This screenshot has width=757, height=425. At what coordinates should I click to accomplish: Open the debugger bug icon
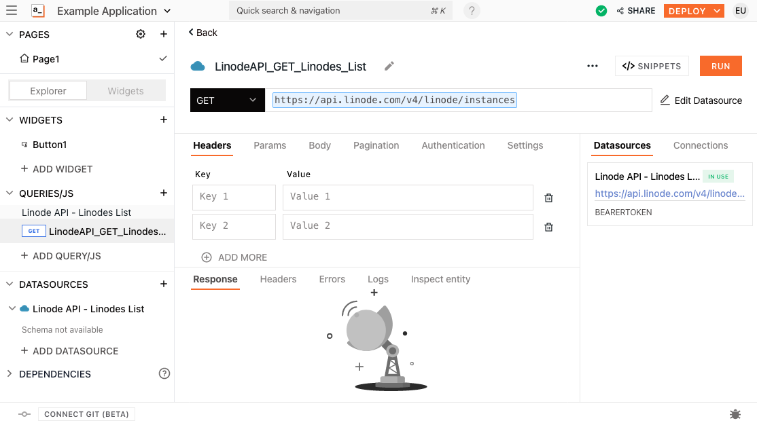735,414
